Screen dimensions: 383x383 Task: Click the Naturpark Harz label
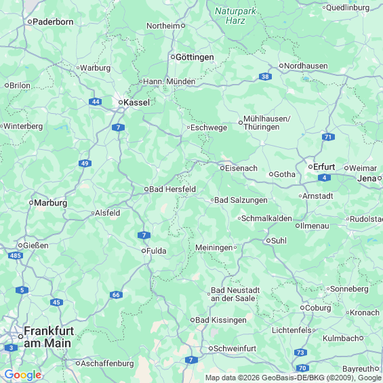[235, 16]
